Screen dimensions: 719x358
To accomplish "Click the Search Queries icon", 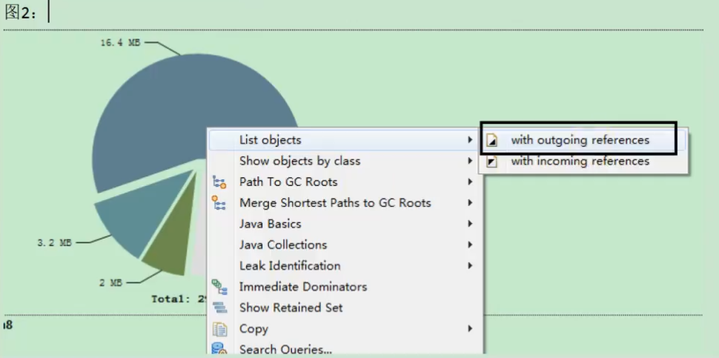I will click(219, 349).
